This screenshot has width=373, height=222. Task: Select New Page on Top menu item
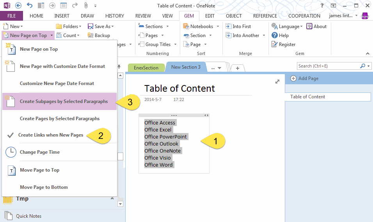click(x=59, y=49)
